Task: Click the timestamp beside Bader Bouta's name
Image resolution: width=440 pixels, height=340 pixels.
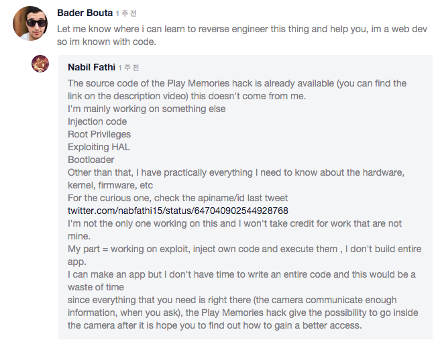Action: (x=127, y=14)
